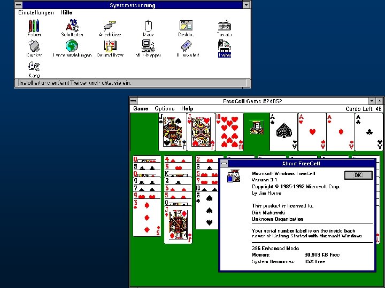Click the 'Microsoft Windows FreeCell' product name
The width and height of the screenshot is (385, 288).
click(x=283, y=173)
